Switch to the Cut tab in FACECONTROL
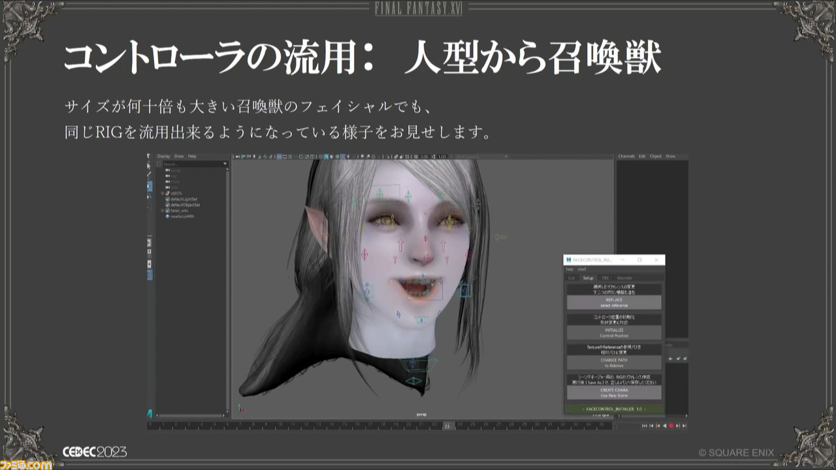The width and height of the screenshot is (836, 470). coord(571,278)
